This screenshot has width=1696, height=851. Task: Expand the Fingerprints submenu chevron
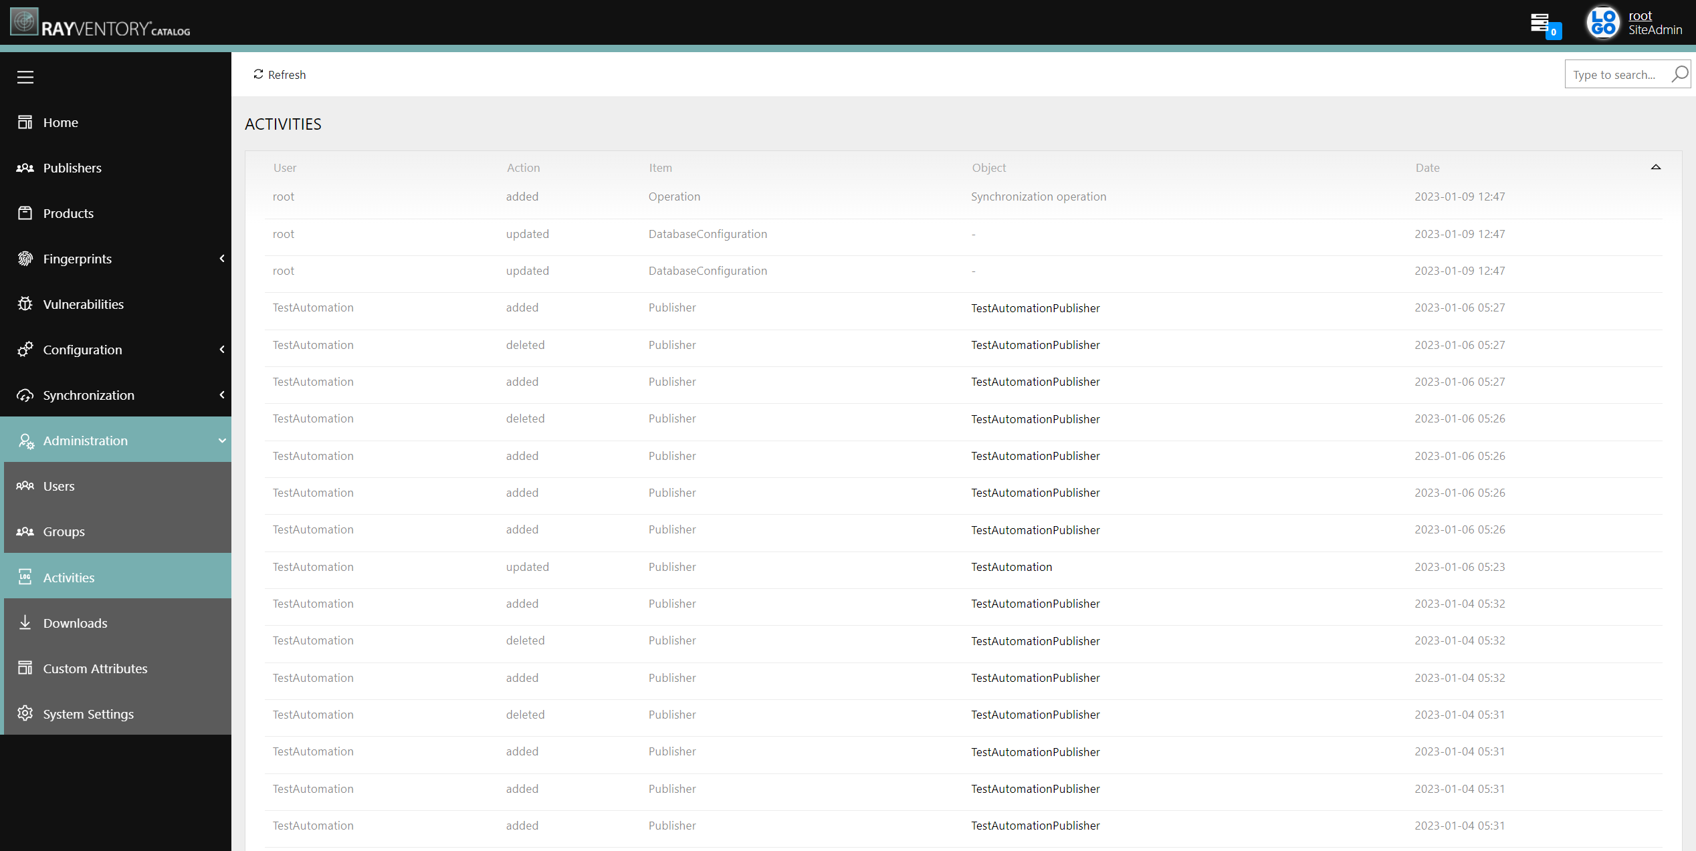[222, 259]
